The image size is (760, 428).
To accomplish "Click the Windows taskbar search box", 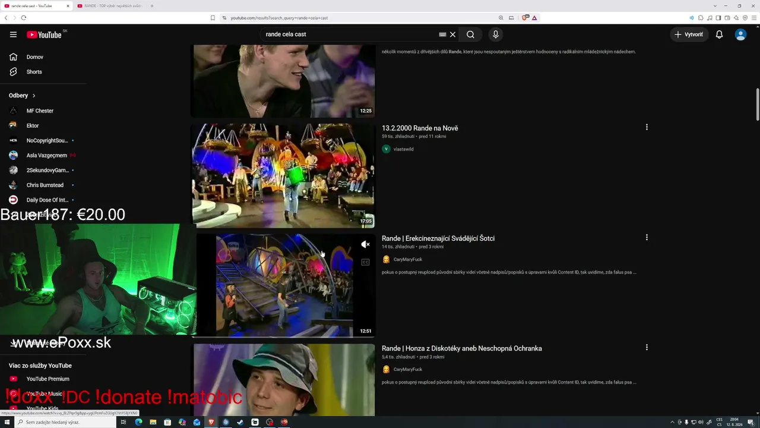I will coord(64,422).
